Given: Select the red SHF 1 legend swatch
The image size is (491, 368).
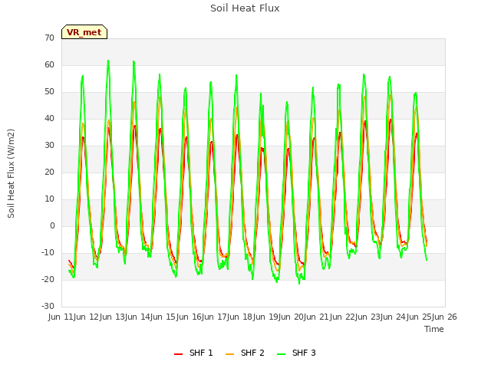Looking at the screenshot, I should tap(178, 354).
